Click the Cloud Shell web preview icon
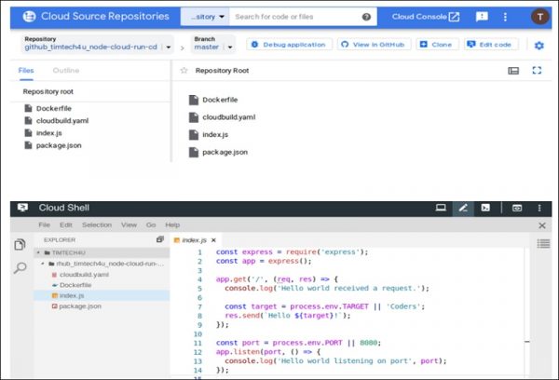559x380 pixels. 516,208
